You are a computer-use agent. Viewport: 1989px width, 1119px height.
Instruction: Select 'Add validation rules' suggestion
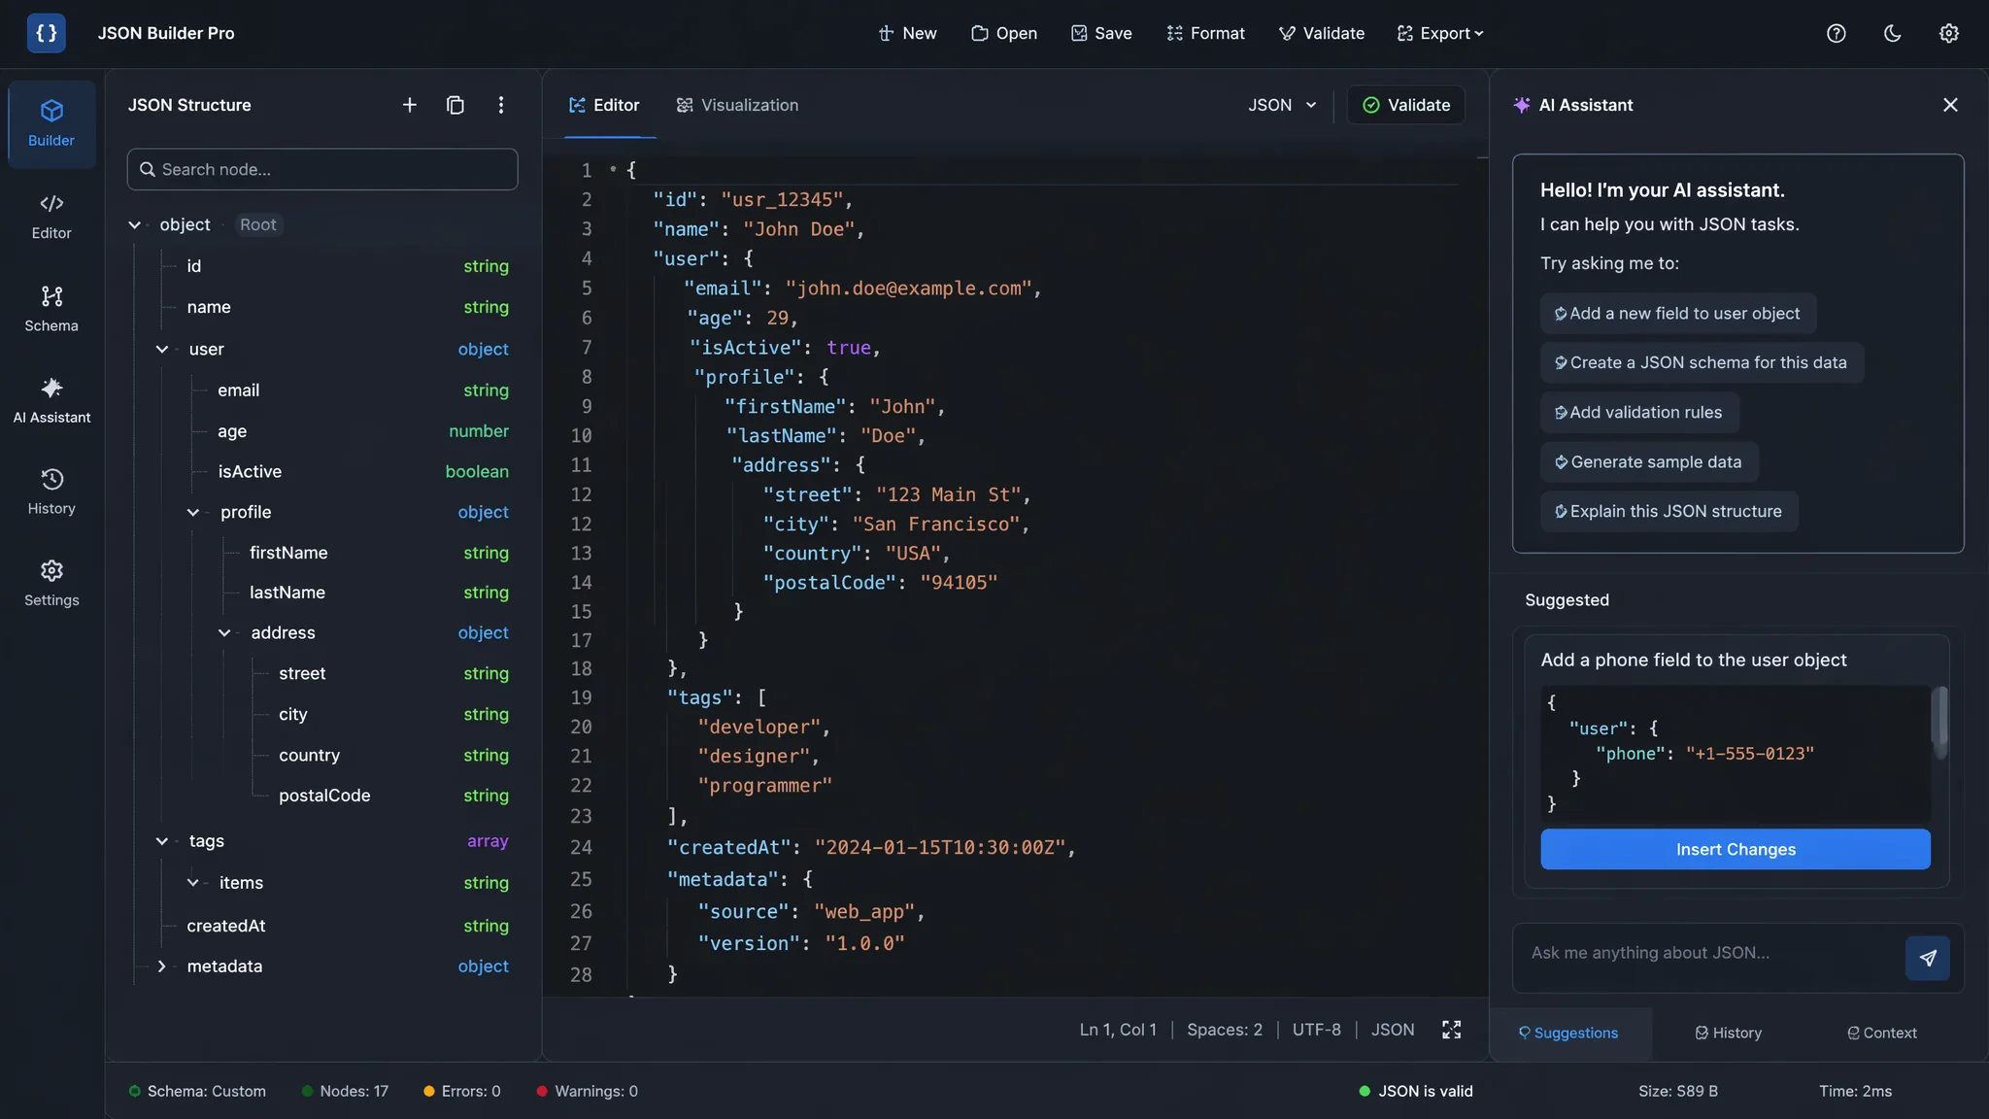click(x=1639, y=413)
